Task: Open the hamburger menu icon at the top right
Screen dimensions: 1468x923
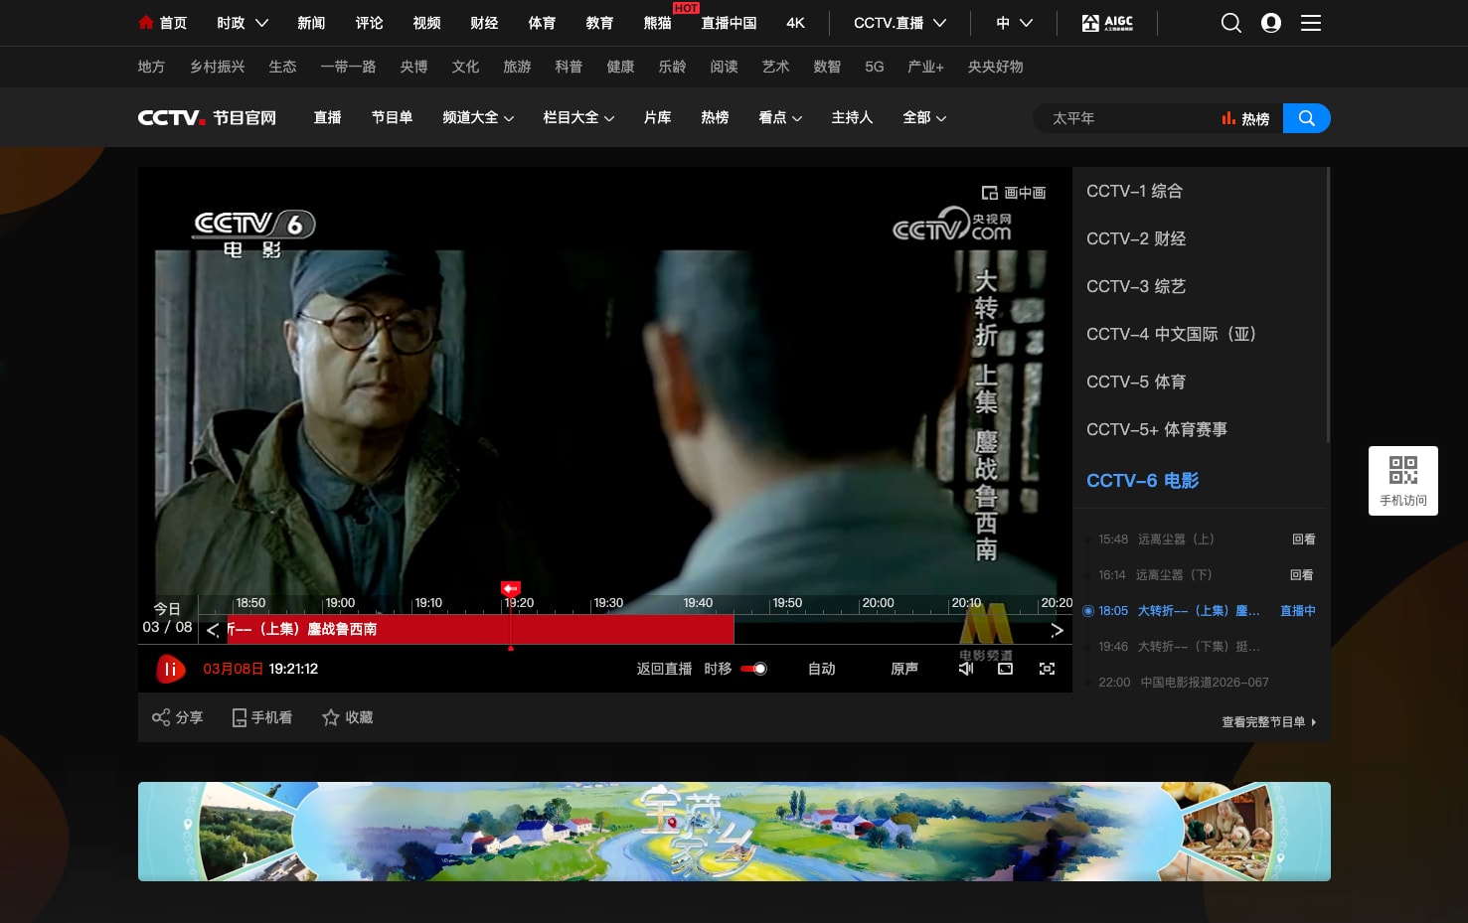Action: point(1311,23)
